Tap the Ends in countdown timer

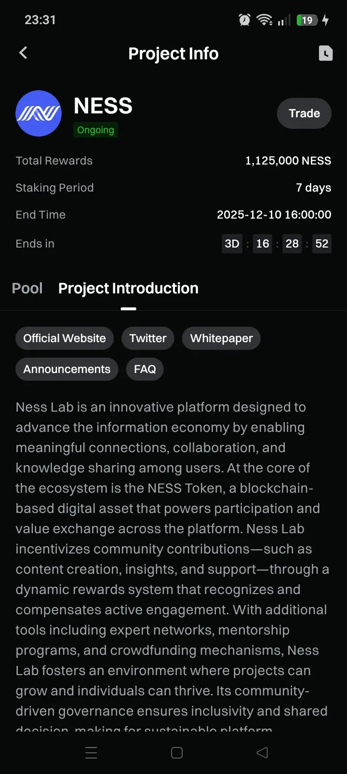277,244
